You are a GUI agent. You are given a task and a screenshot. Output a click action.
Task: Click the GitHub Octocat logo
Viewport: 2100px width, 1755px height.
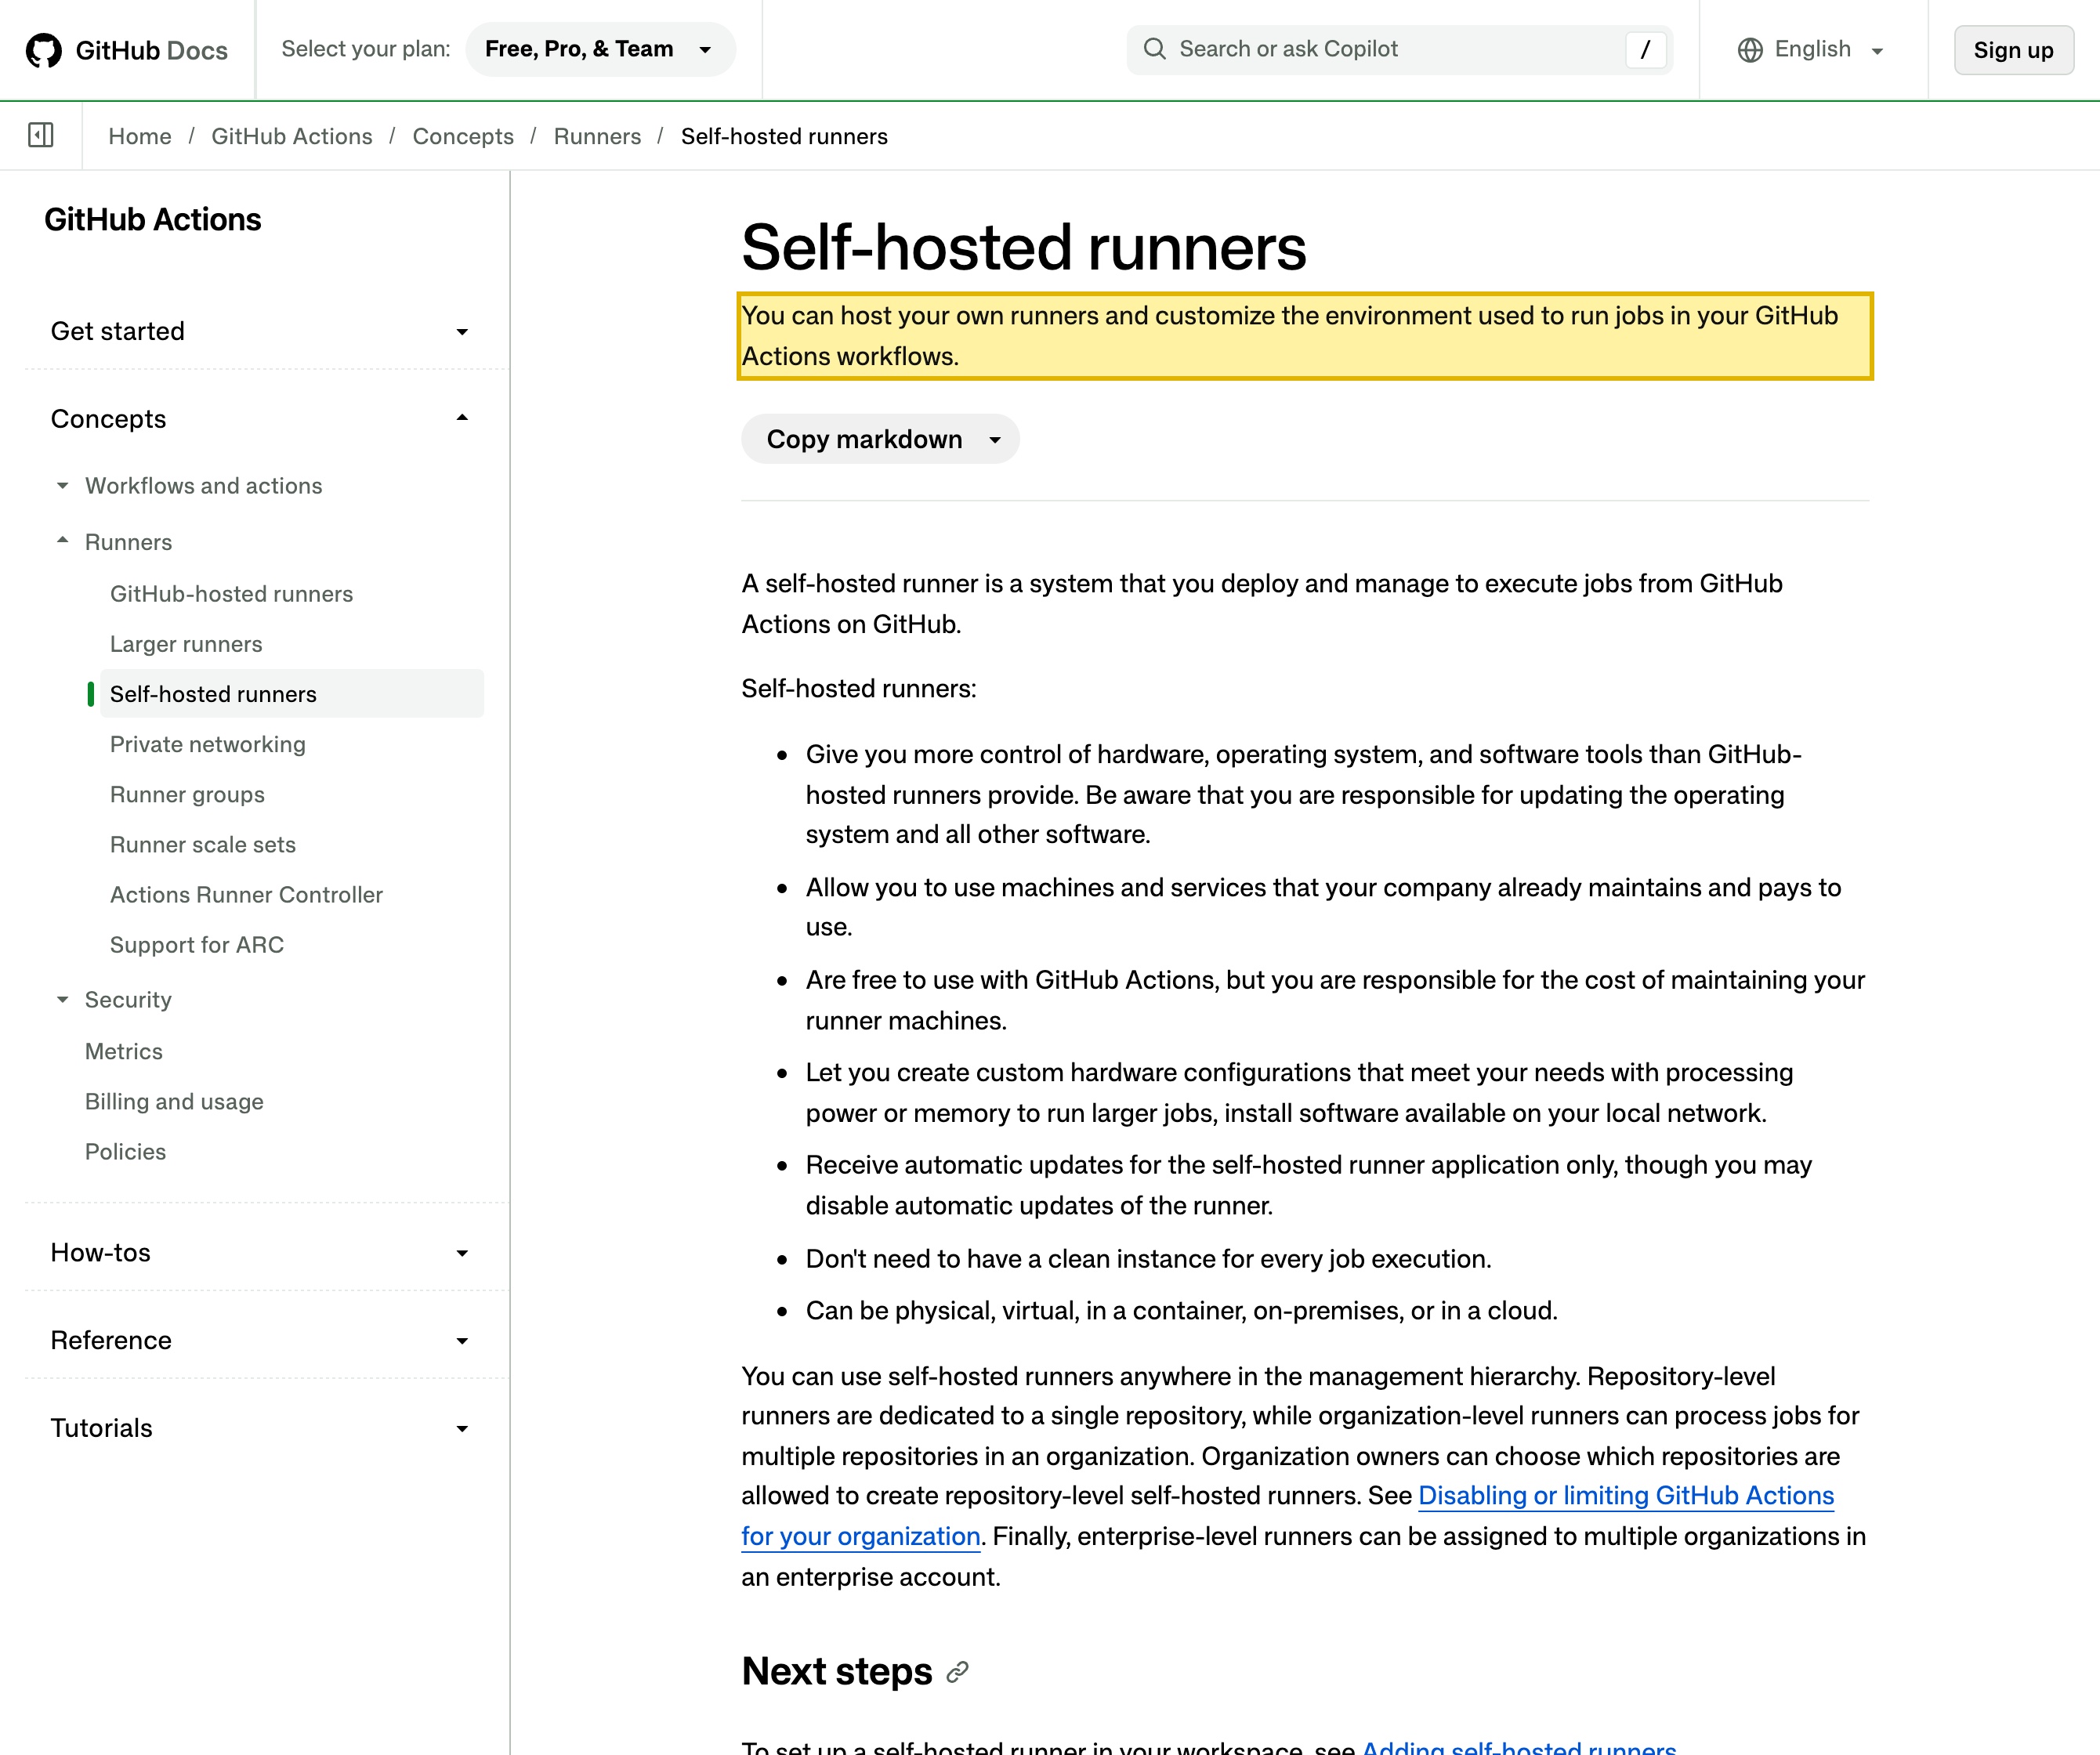pos(43,50)
